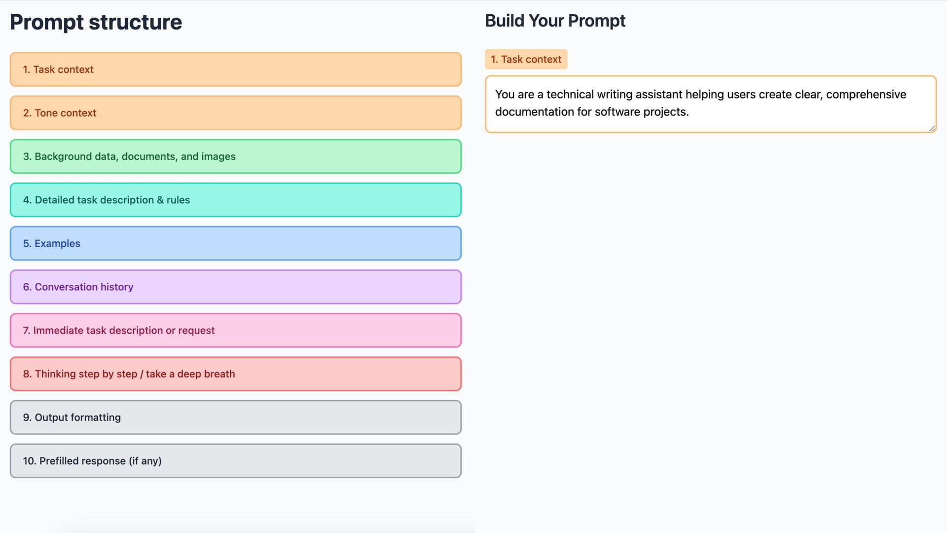Screen dimensions: 947x533
Task: Click the orange 'Task context' label tag
Action: 526,59
